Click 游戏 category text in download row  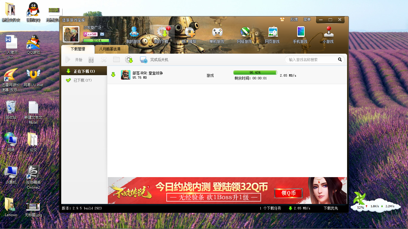(x=210, y=75)
